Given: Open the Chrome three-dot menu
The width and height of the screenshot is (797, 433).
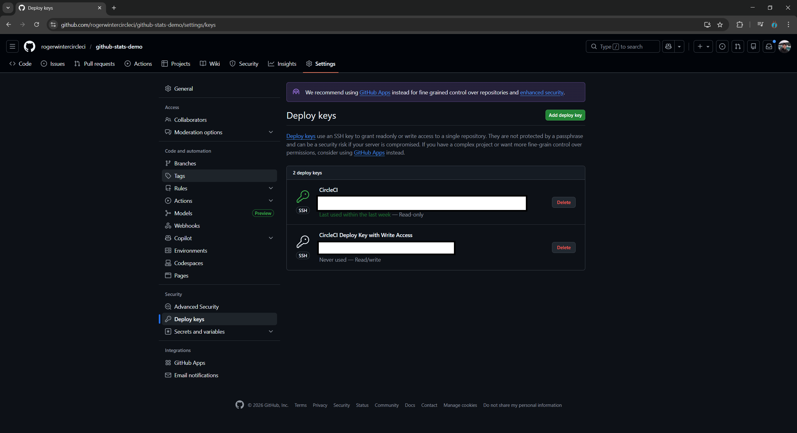Looking at the screenshot, I should click(x=788, y=25).
